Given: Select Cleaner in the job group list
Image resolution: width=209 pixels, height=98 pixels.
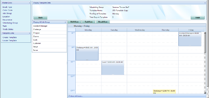Looking at the screenshot, I should click(x=49, y=36).
